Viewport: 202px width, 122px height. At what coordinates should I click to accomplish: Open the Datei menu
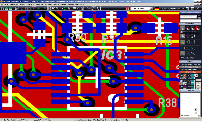[x=6, y=4]
